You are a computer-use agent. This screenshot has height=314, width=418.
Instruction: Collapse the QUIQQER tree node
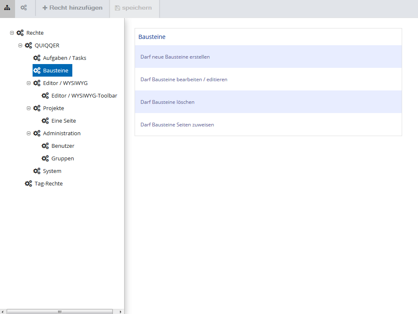pyautogui.click(x=20, y=45)
